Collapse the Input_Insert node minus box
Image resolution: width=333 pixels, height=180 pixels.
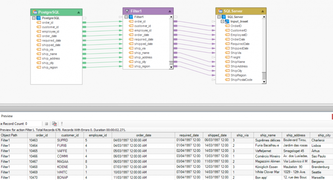coord(223,21)
